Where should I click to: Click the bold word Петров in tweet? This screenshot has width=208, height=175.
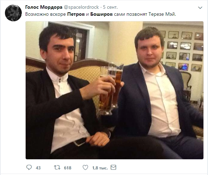pyautogui.click(x=76, y=14)
